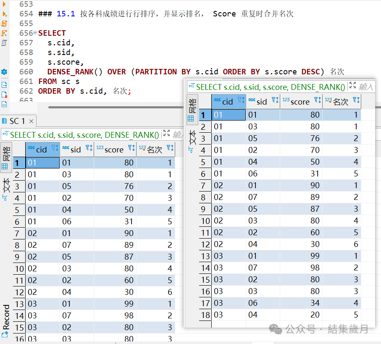Click the maximize panel icon in left results filter bar

[x=166, y=133]
